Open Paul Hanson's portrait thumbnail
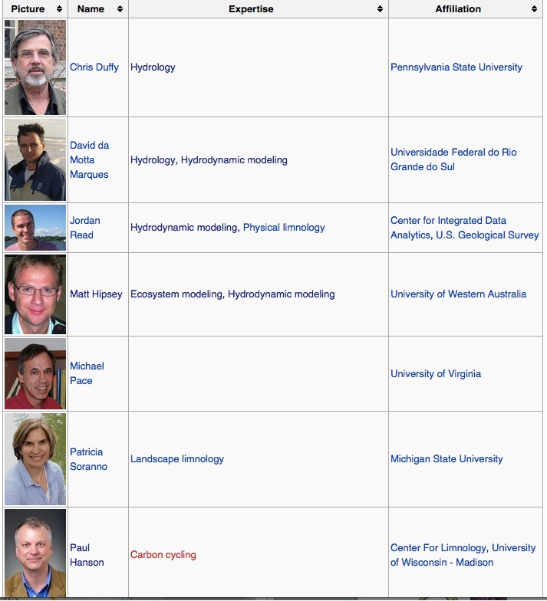 pos(35,553)
